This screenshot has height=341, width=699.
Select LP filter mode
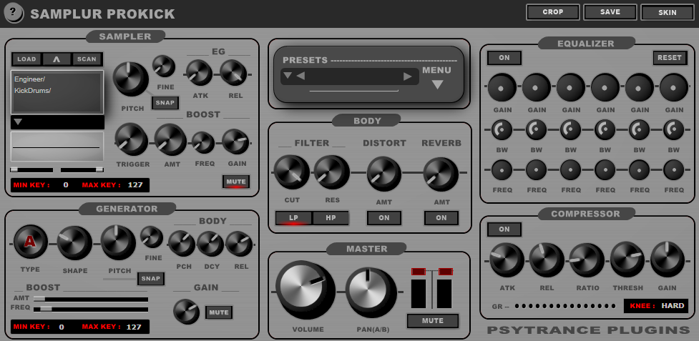pyautogui.click(x=294, y=218)
